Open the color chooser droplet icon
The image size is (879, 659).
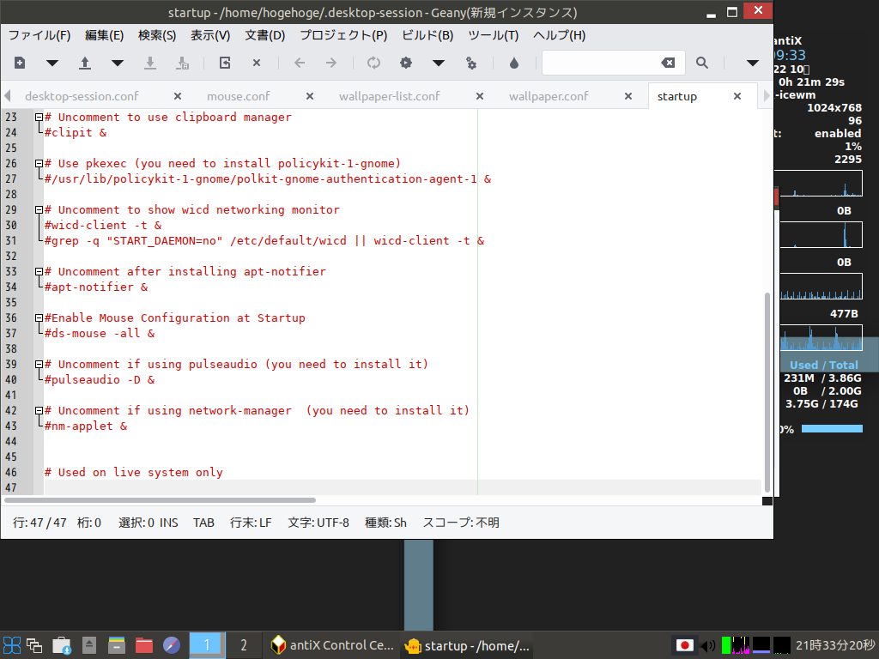514,63
